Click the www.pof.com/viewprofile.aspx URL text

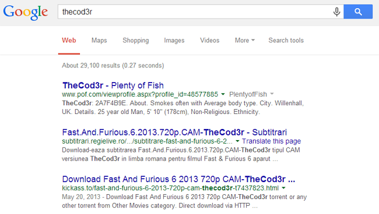point(140,94)
